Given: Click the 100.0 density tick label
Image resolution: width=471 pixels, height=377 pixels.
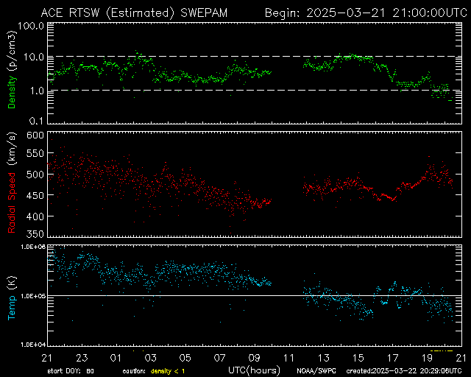Looking at the screenshot, I should pos(31,27).
